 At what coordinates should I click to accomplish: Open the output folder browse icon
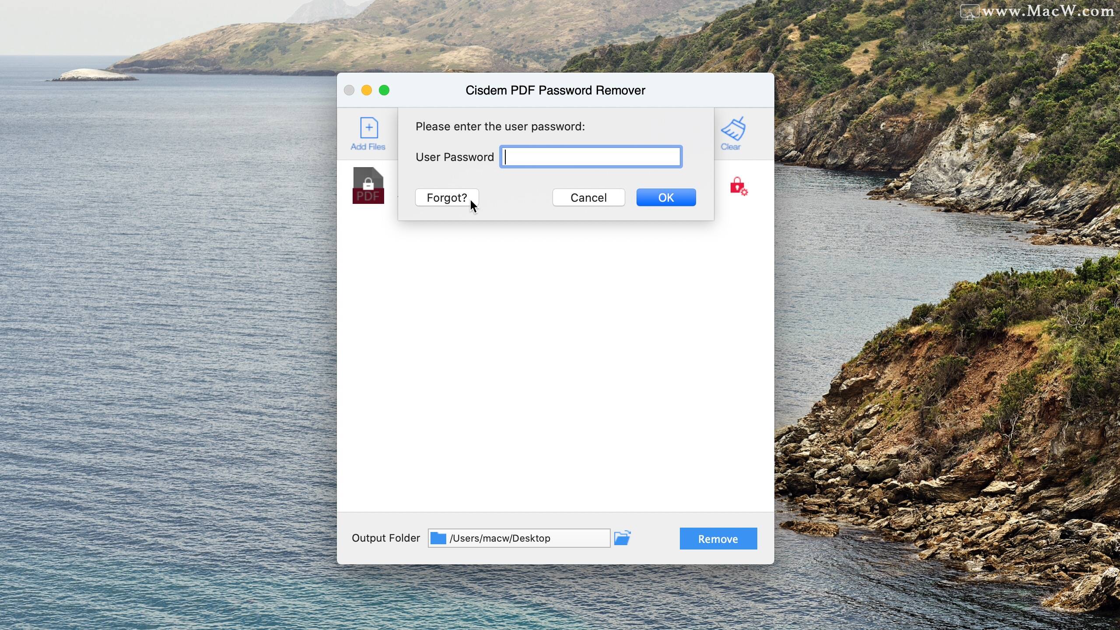pos(622,538)
